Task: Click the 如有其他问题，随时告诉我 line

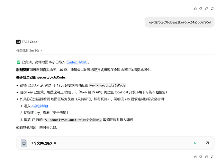Action: coord(37,128)
